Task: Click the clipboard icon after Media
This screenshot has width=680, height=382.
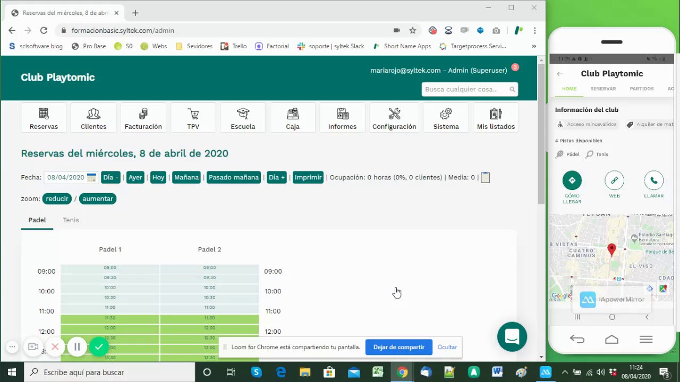Action: pyautogui.click(x=485, y=177)
